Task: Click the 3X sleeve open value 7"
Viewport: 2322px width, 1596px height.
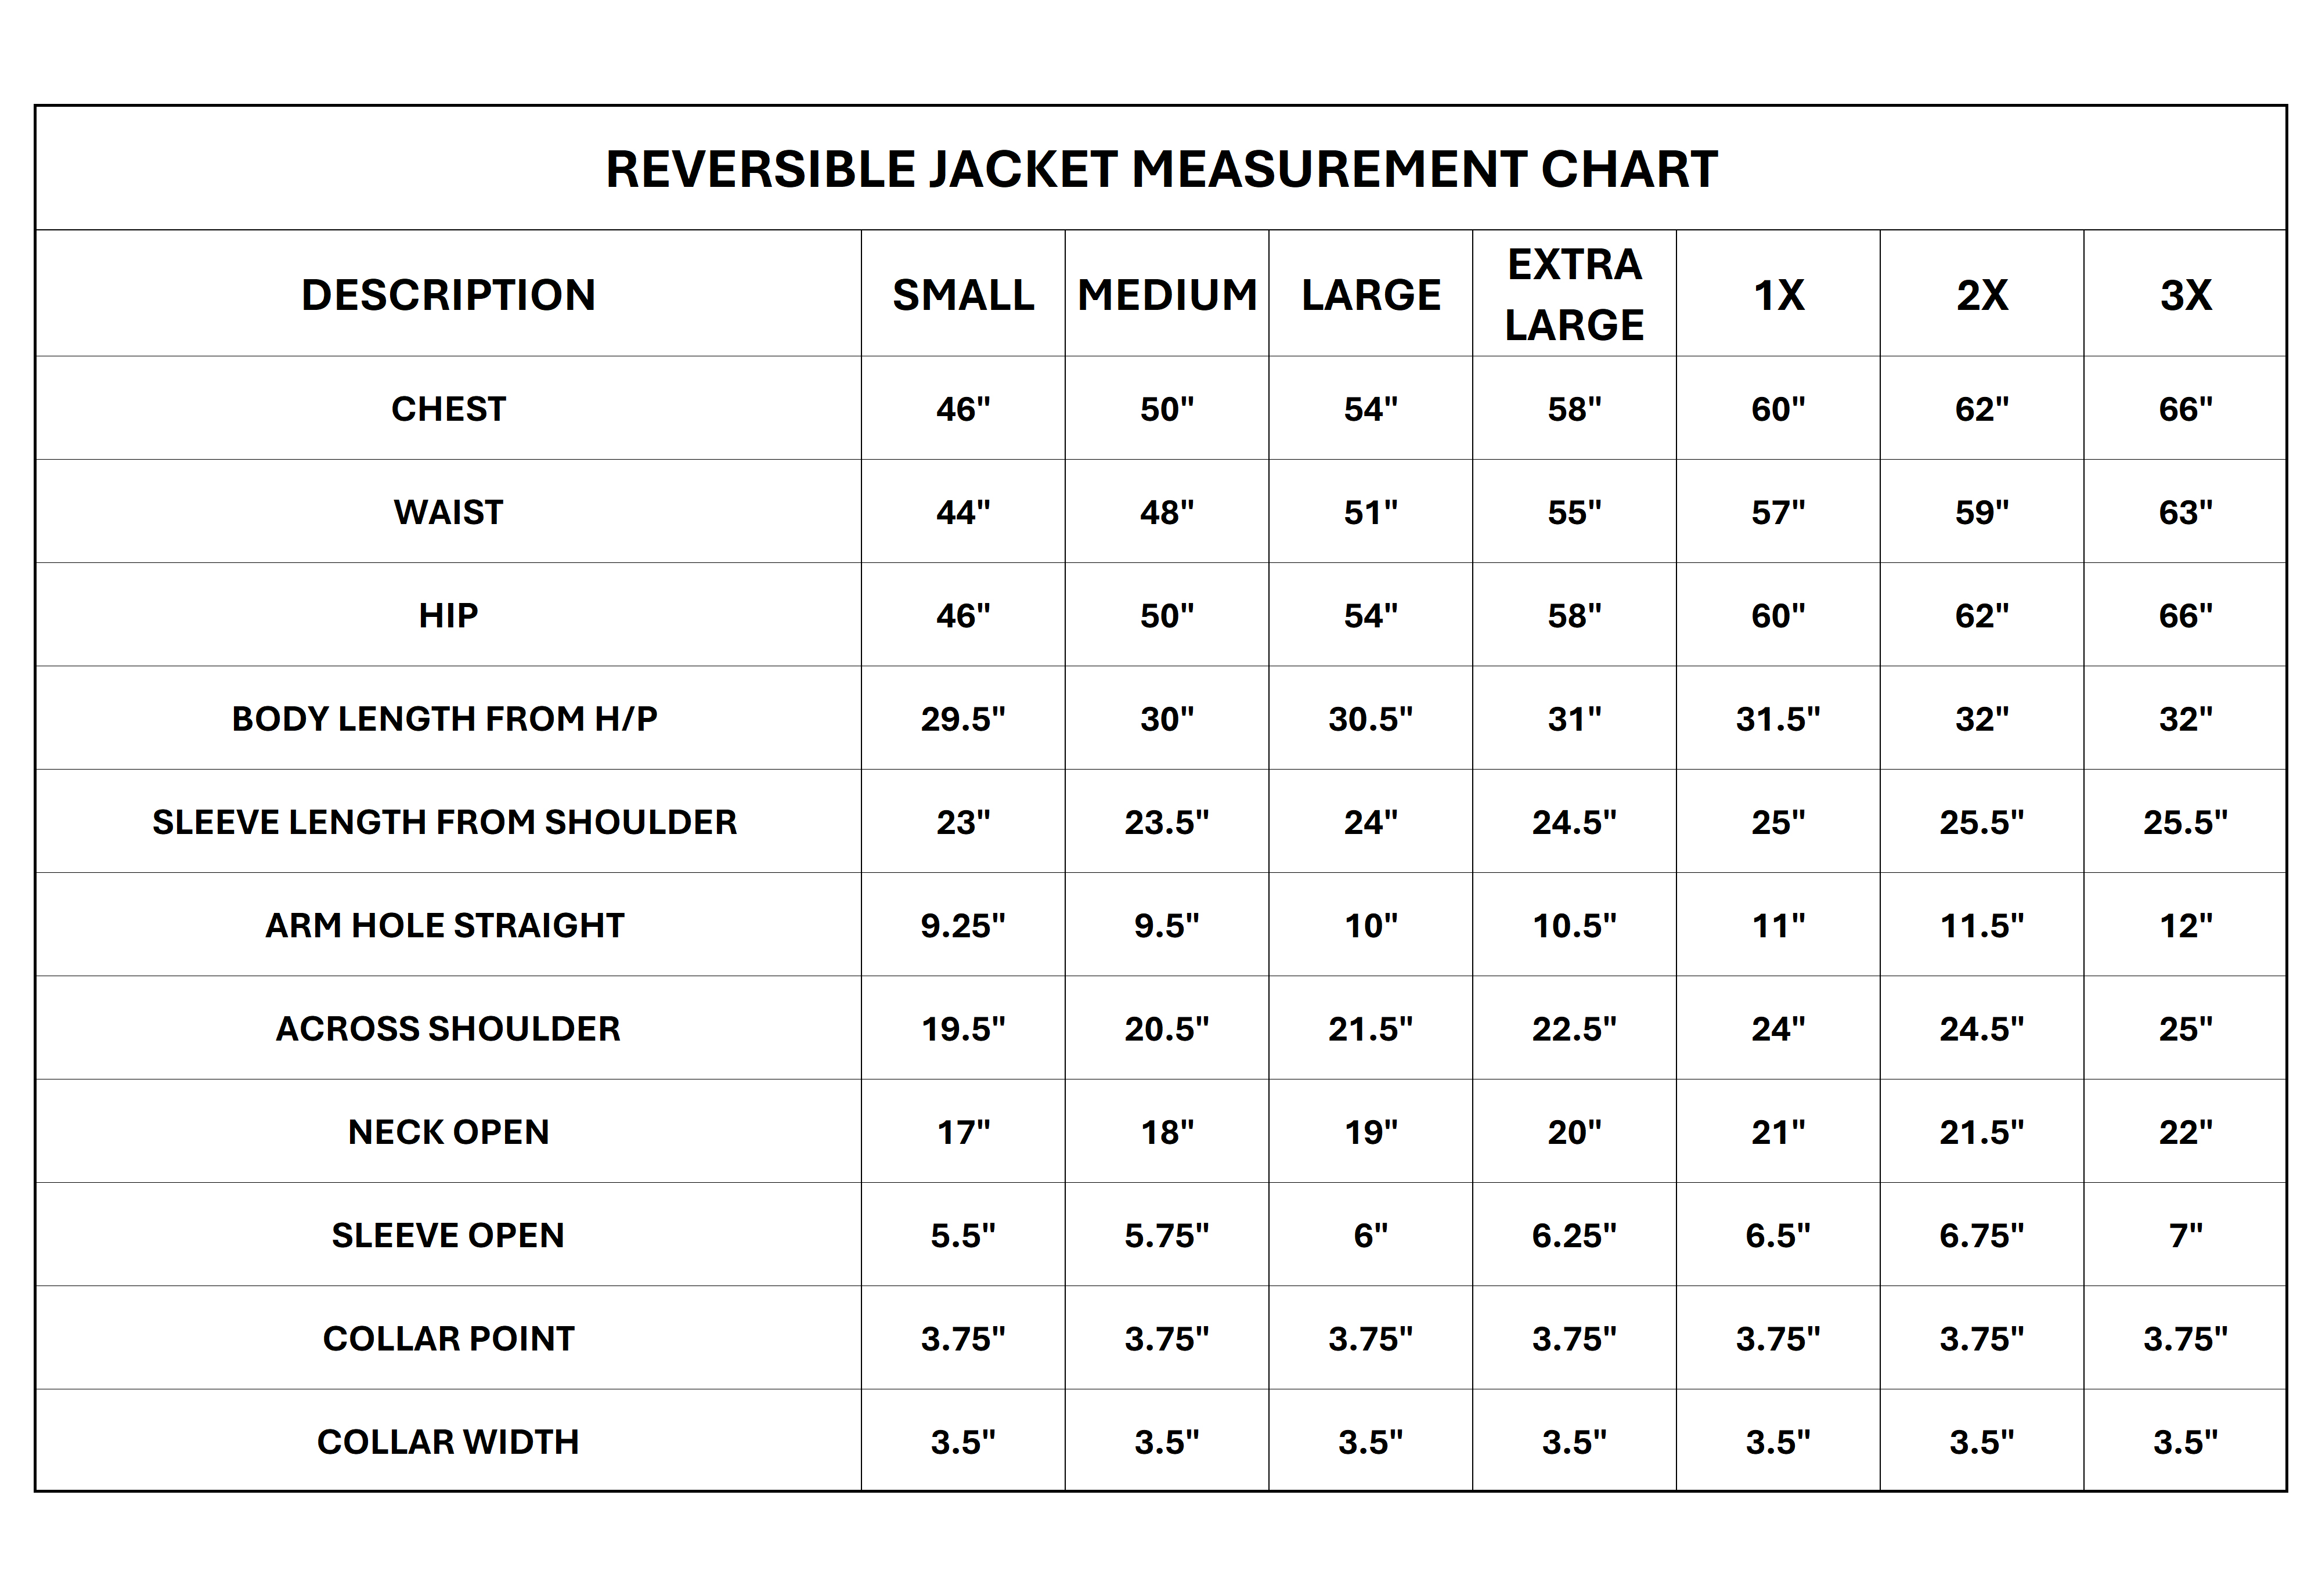Action: pyautogui.click(x=2185, y=1236)
